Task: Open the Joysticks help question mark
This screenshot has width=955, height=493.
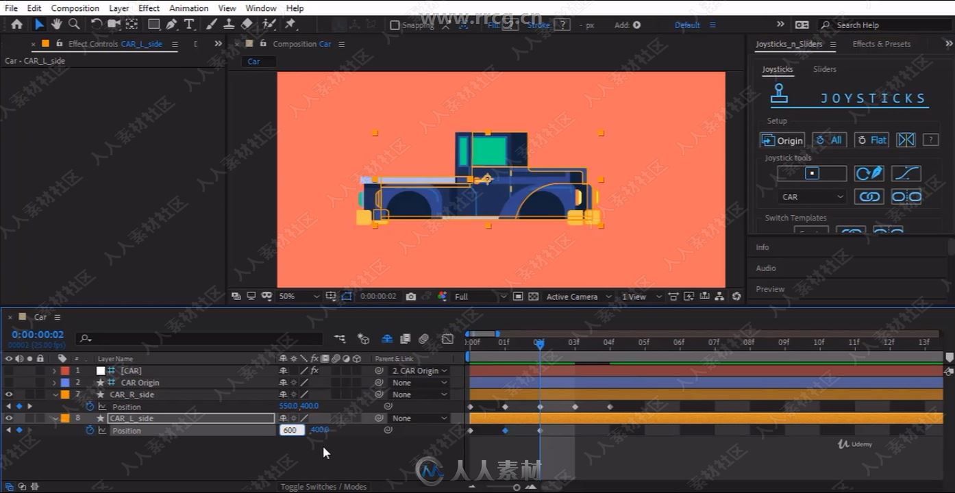Action: pyautogui.click(x=930, y=140)
